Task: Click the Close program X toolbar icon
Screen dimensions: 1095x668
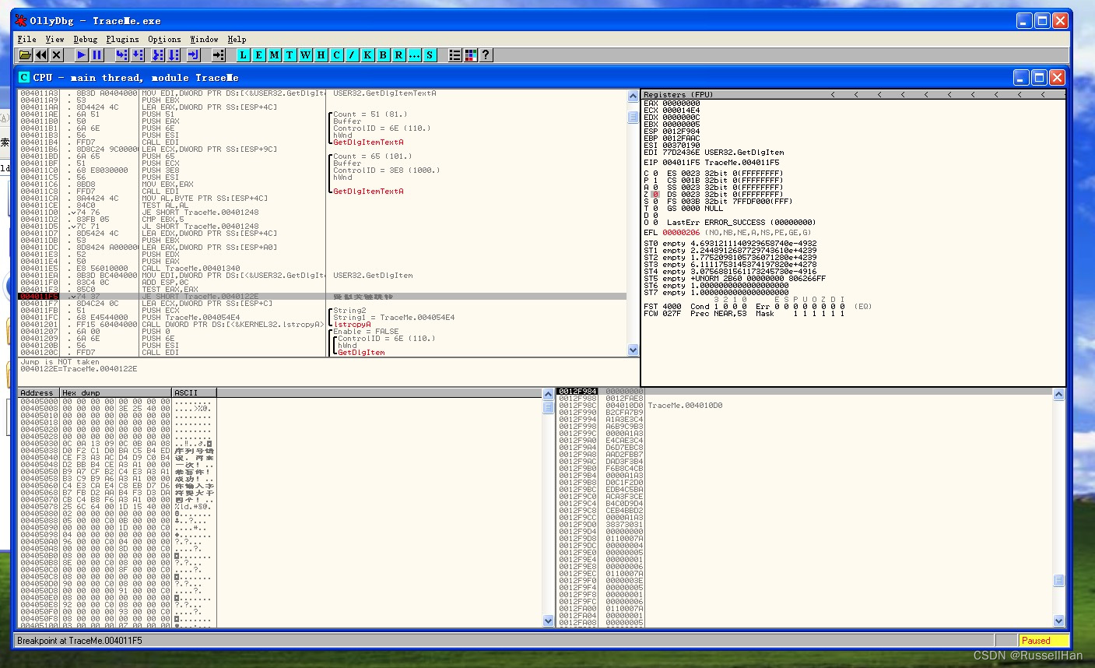Action: tap(56, 55)
